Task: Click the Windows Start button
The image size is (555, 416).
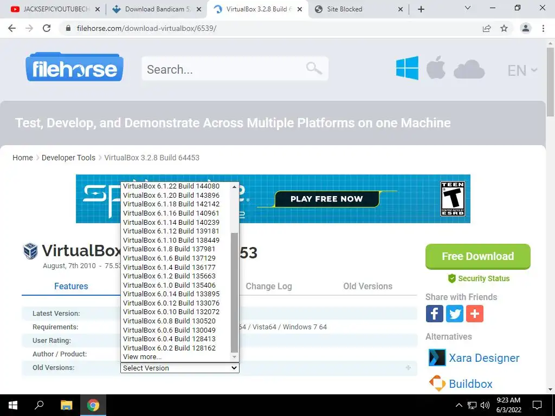Action: 13,405
